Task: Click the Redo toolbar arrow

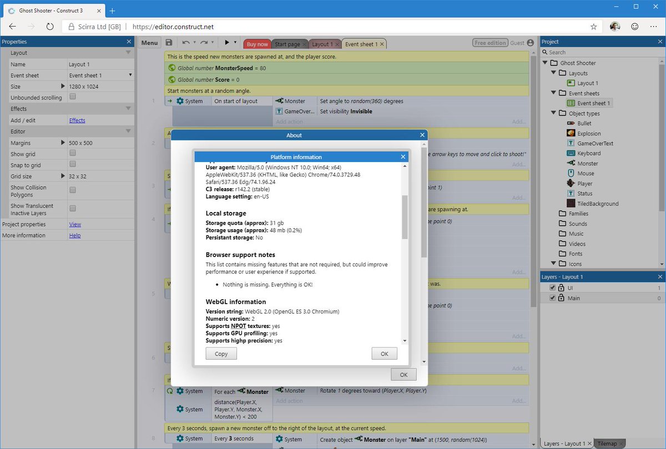Action: click(204, 43)
